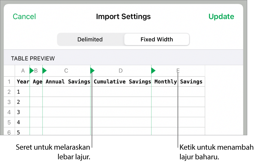
Task: Open column A header options
Action: [23, 71]
